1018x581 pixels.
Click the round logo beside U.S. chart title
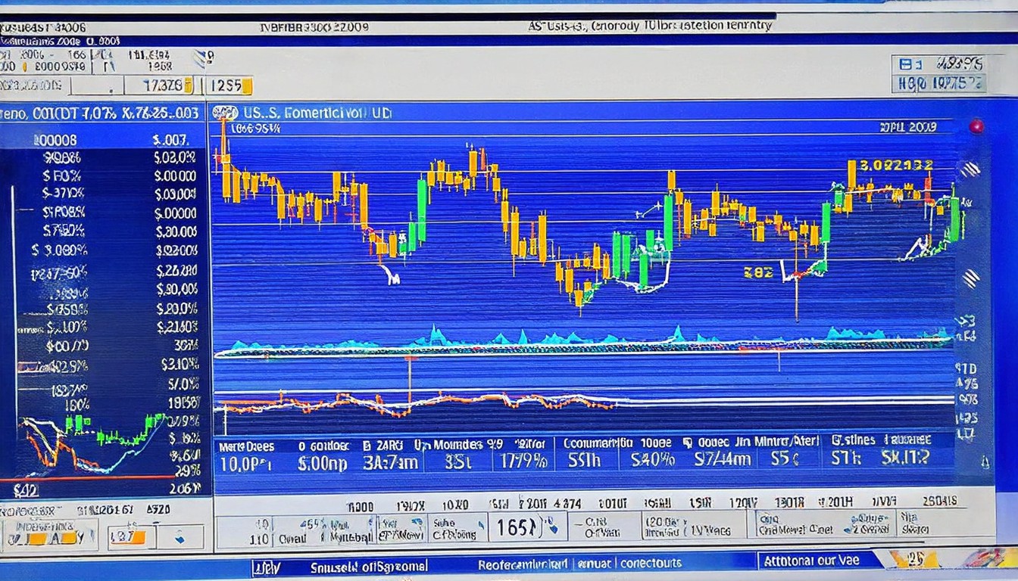[x=225, y=113]
